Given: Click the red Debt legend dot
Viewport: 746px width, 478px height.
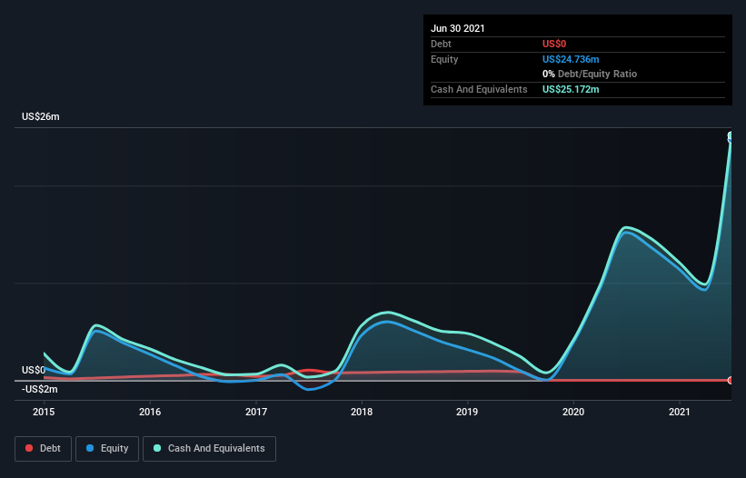Looking at the screenshot, I should 29,448.
